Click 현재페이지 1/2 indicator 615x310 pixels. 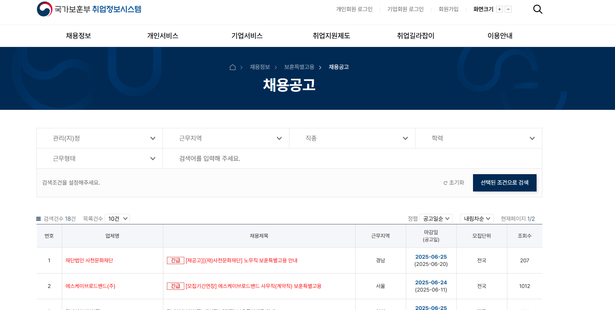[518, 219]
